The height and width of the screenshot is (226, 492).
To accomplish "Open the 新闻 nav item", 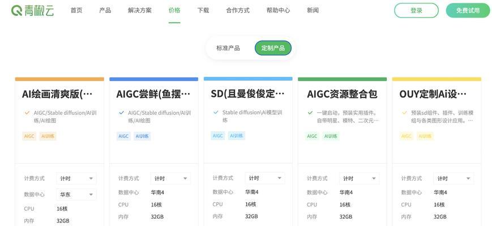I will [313, 10].
